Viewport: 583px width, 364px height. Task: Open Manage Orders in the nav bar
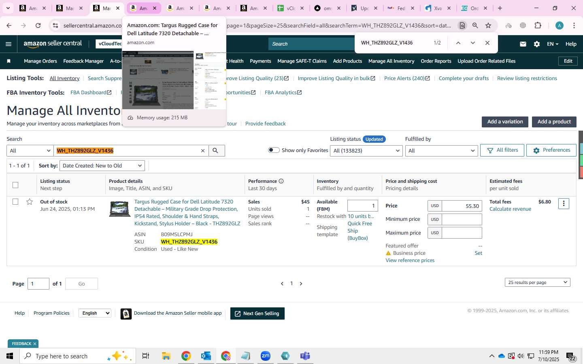click(x=40, y=61)
